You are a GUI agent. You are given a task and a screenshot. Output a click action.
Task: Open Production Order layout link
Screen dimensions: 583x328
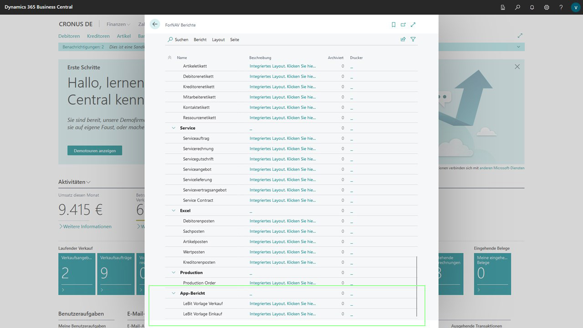(282, 283)
